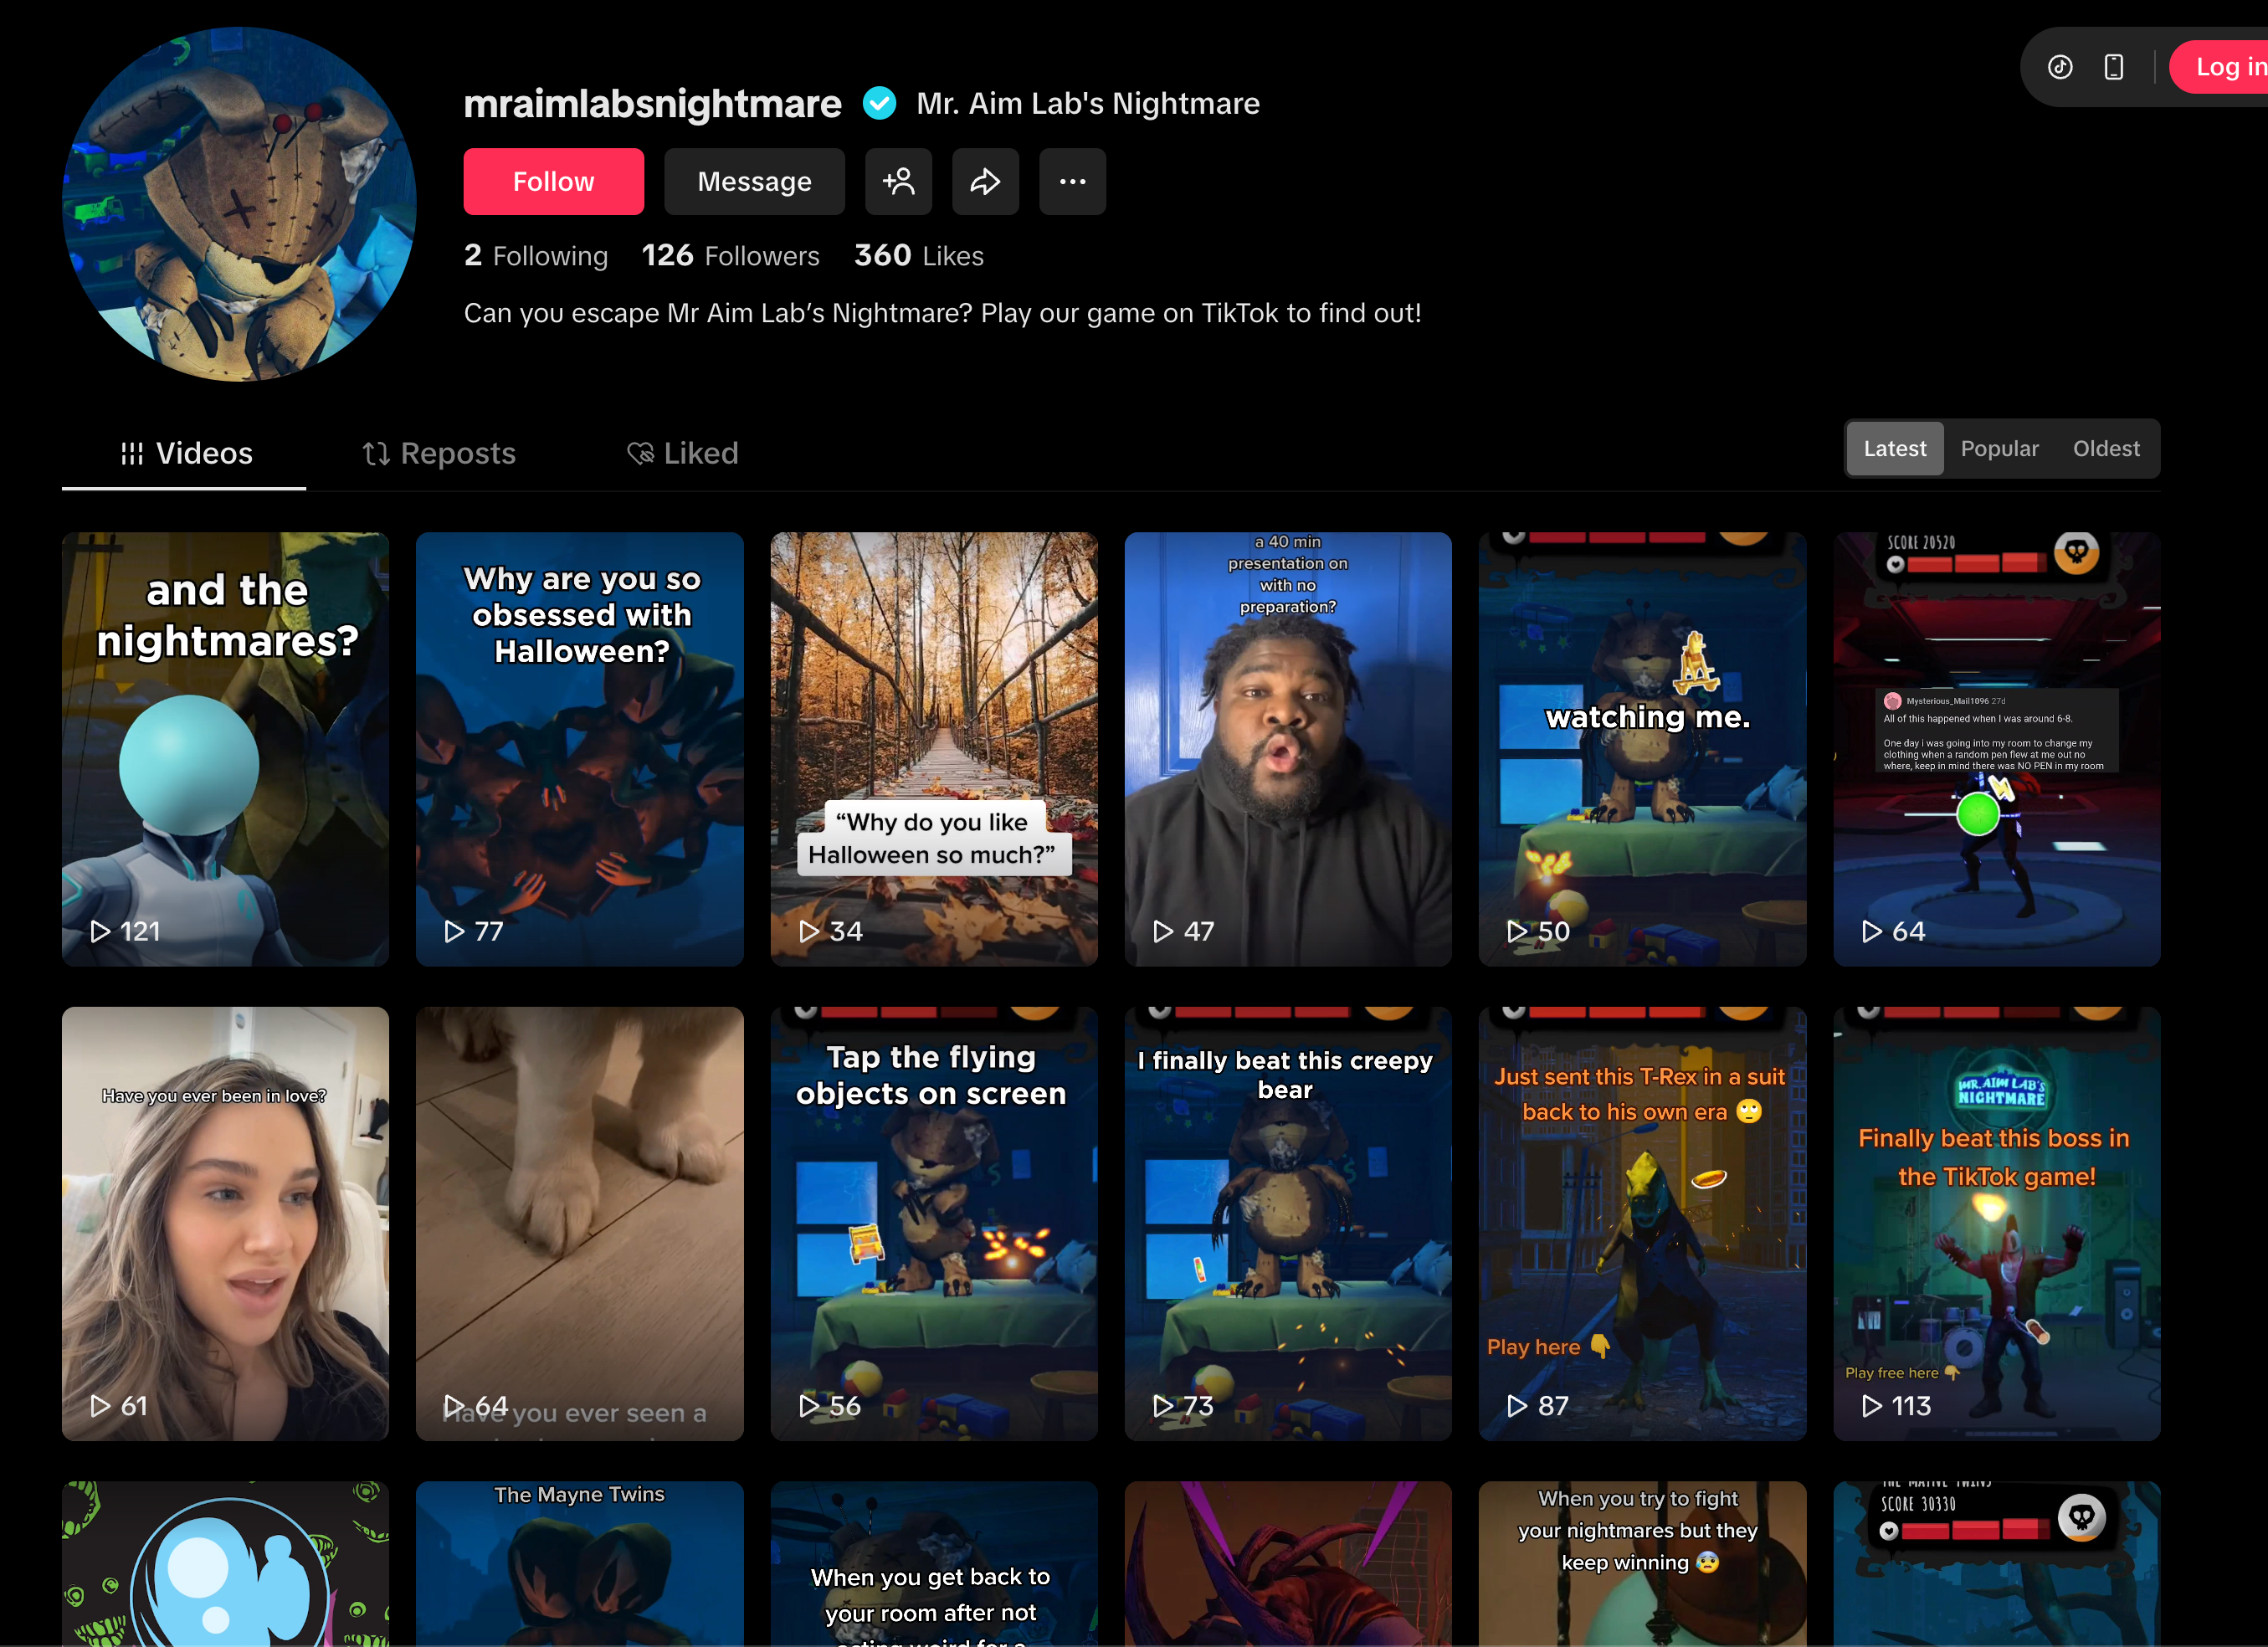Open the three-dots more options menu
Image resolution: width=2268 pixels, height=1647 pixels.
pos(1072,181)
